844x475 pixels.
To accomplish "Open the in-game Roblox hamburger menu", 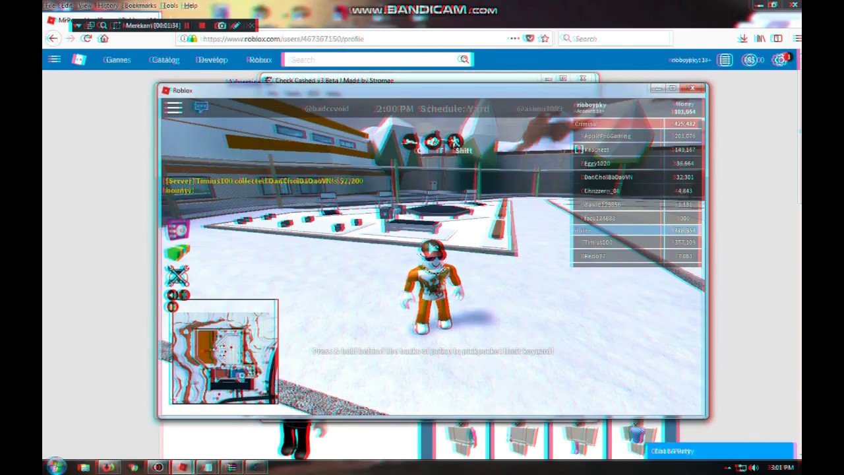I will [174, 108].
